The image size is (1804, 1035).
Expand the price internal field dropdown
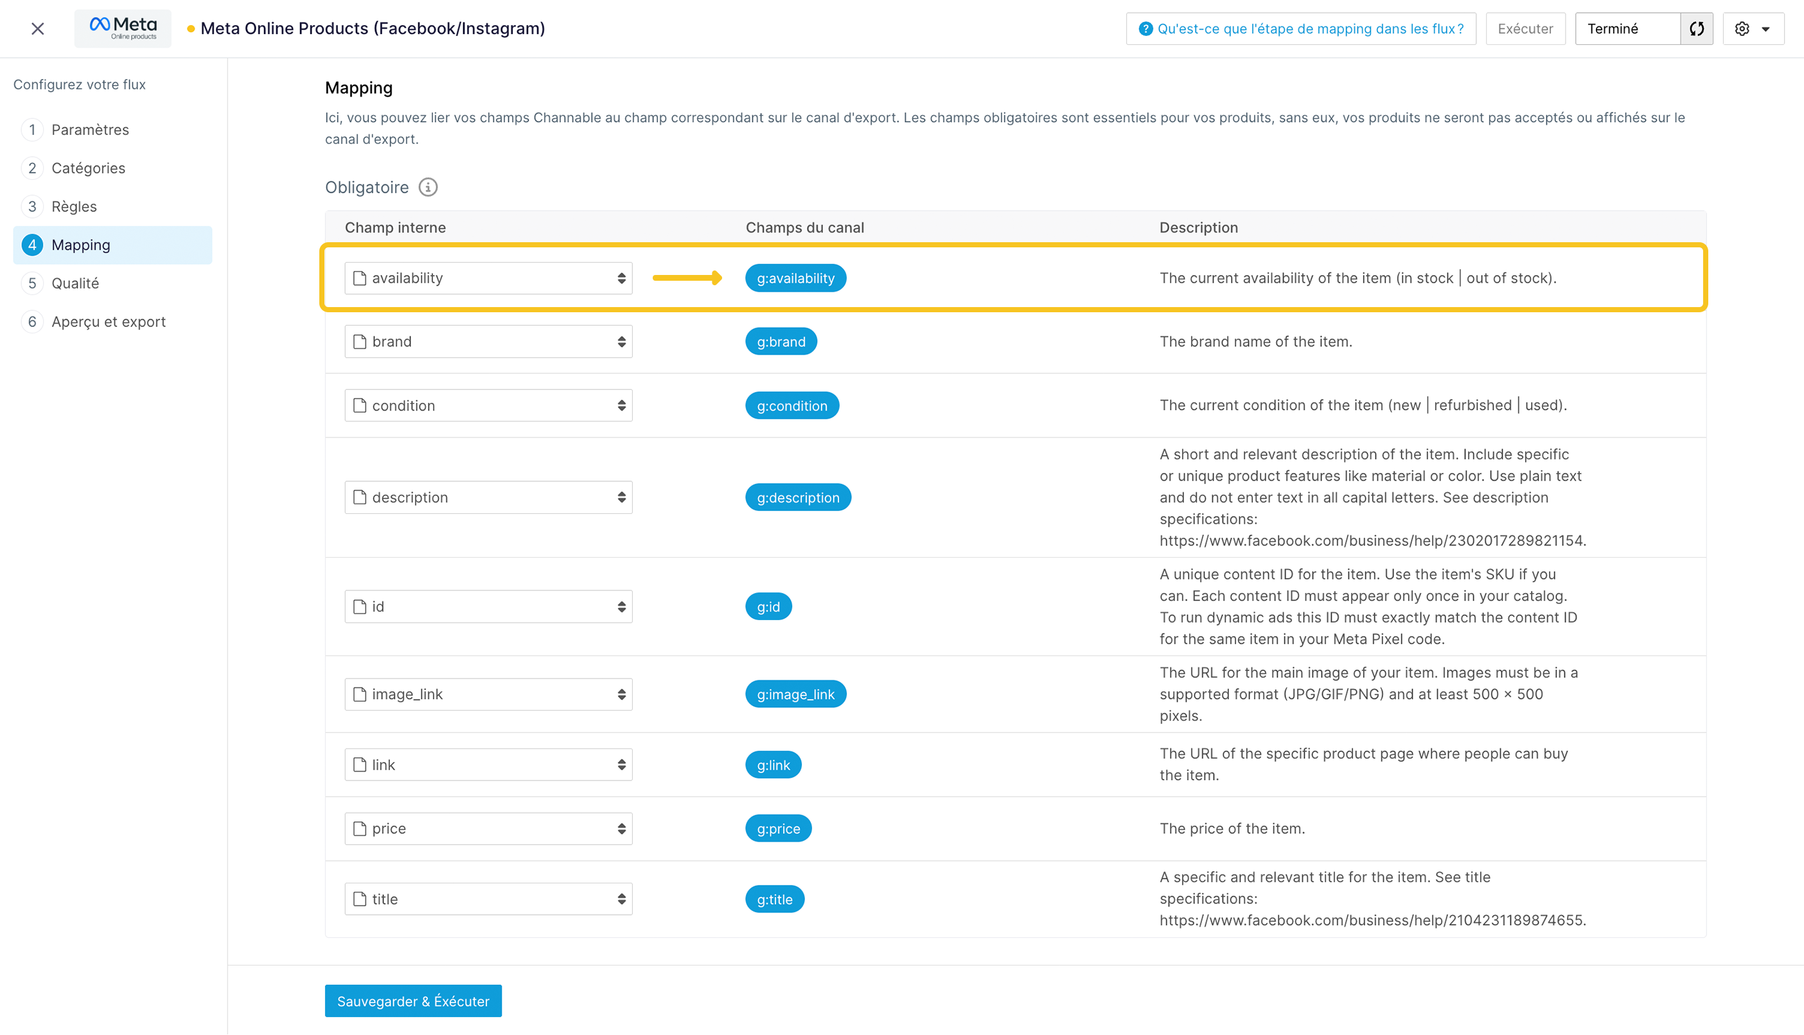[x=488, y=828]
